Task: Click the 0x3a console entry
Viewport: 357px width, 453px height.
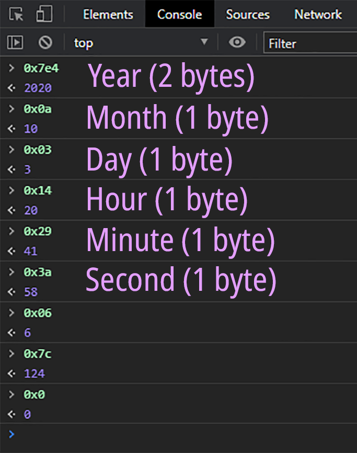Action: click(x=38, y=273)
